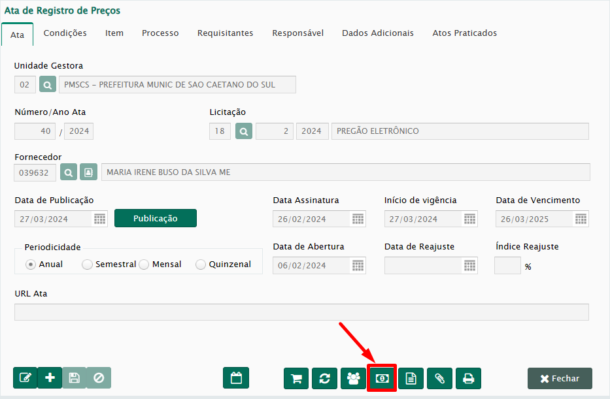This screenshot has height=399, width=610.
Task: Click the plus add-new icon button
Action: tap(50, 378)
